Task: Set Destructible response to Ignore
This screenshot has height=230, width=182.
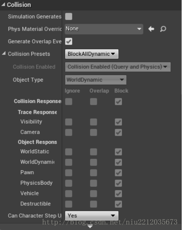Action: 68,204
